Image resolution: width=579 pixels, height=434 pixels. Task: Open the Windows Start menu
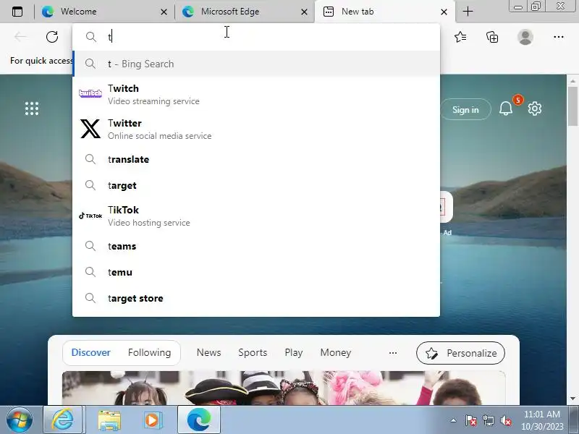pyautogui.click(x=19, y=420)
